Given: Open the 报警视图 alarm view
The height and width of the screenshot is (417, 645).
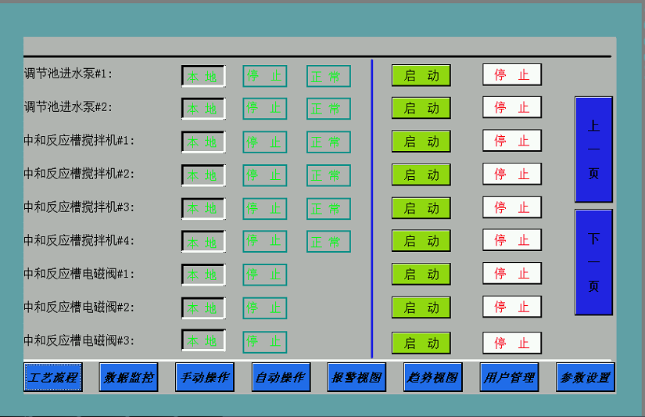Looking at the screenshot, I should [357, 378].
